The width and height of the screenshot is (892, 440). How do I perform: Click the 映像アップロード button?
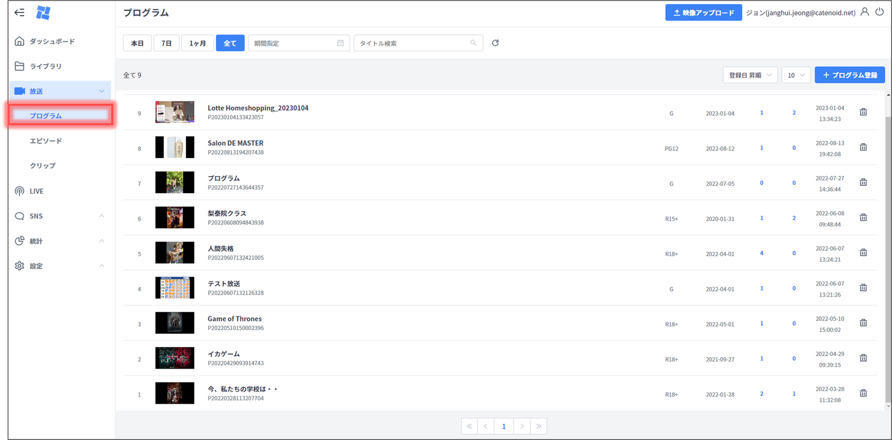pos(703,12)
